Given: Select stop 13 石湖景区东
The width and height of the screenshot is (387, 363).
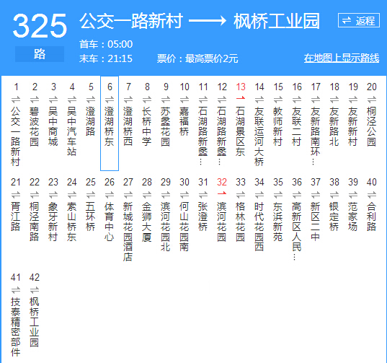Looking at the screenshot, I should (241, 131).
